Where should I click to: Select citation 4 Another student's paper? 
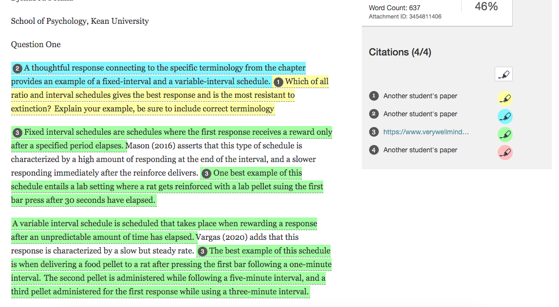[x=420, y=150]
